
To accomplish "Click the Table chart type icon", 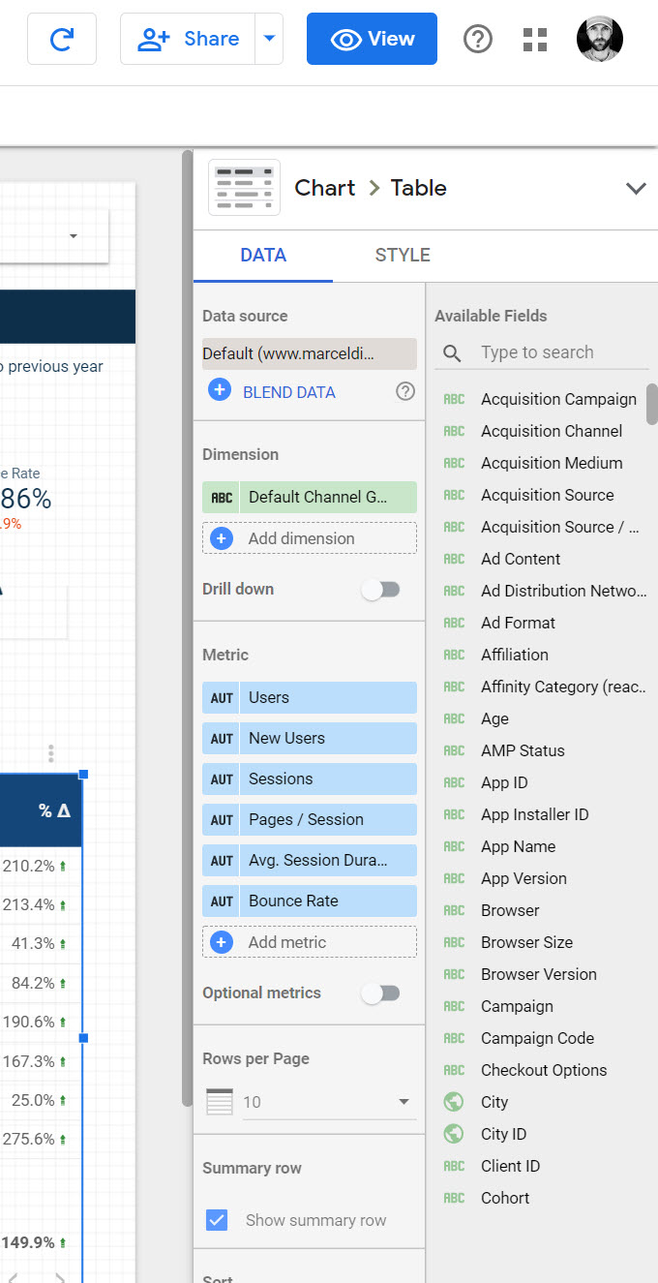I will point(245,188).
